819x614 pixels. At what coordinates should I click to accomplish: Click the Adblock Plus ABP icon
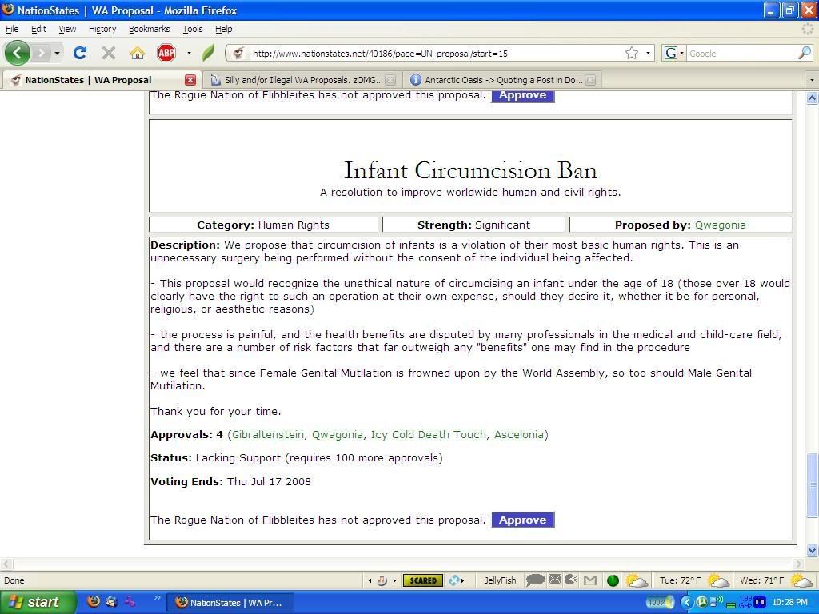(x=166, y=54)
